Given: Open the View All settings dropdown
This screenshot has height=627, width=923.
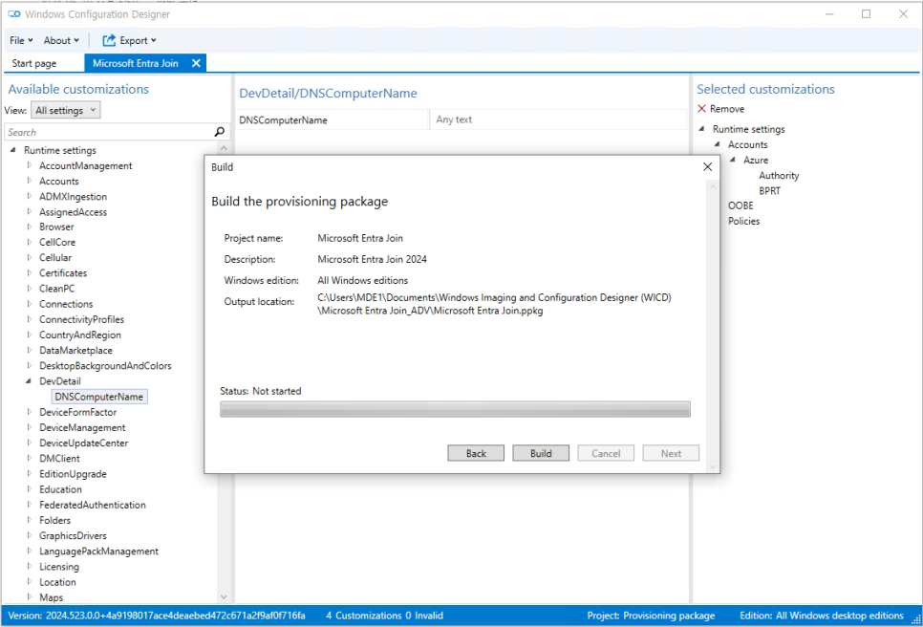Looking at the screenshot, I should point(65,110).
